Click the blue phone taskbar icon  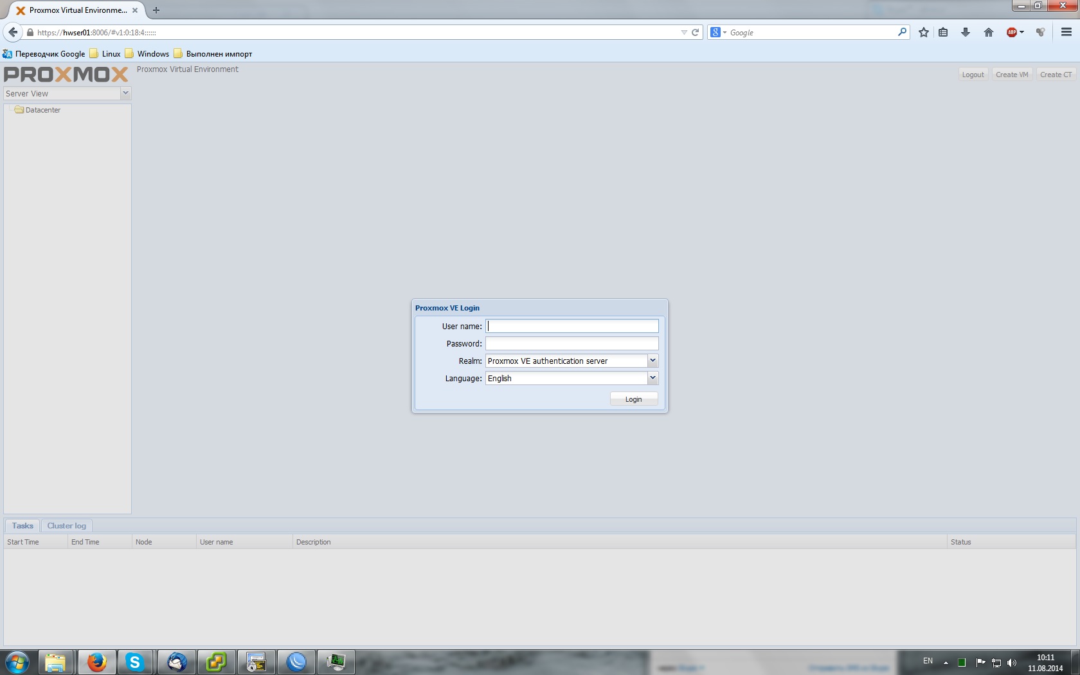point(296,661)
